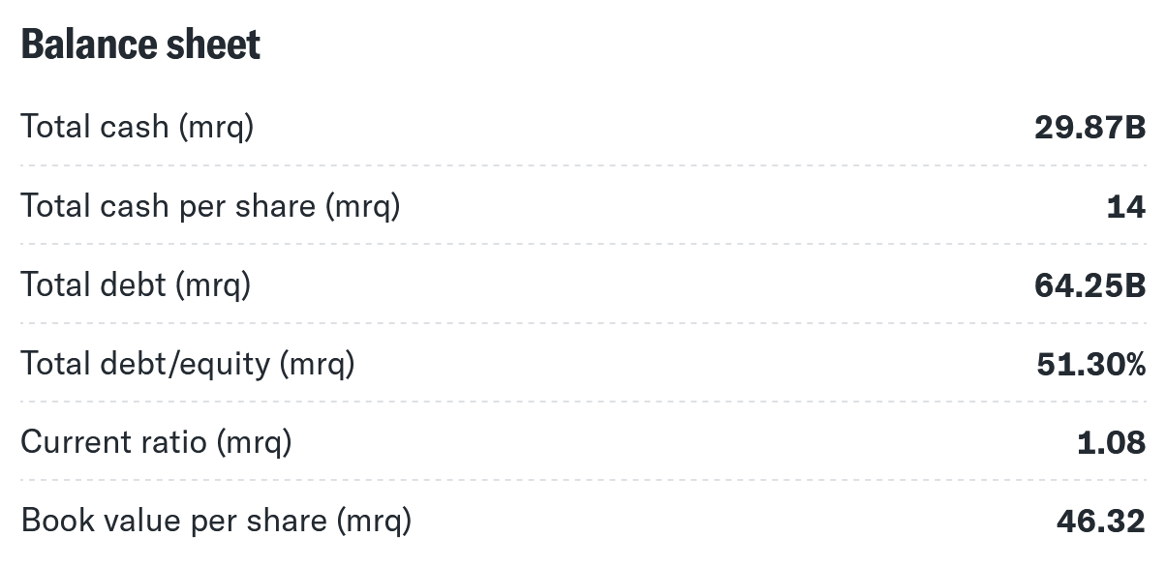Click the (mrq) suffix in Total cash row
The width and height of the screenshot is (1166, 567).
click(x=215, y=127)
